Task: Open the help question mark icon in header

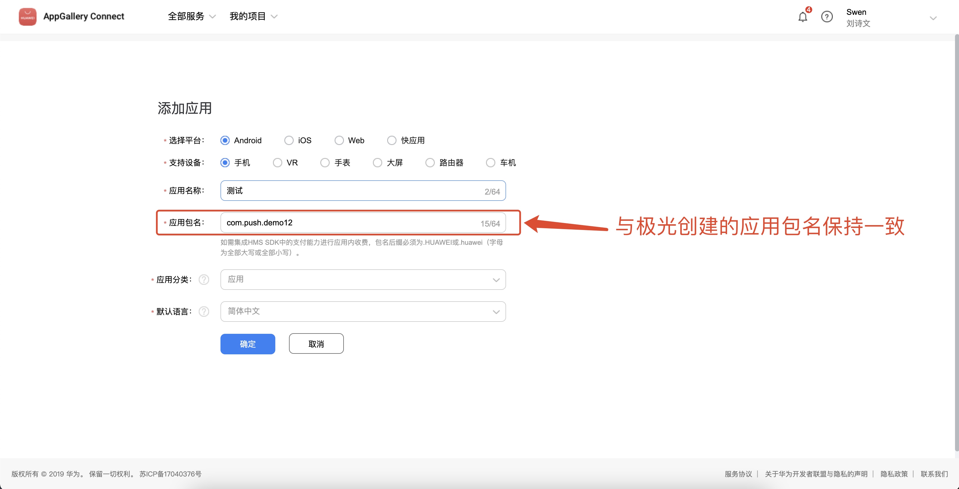Action: pyautogui.click(x=826, y=17)
